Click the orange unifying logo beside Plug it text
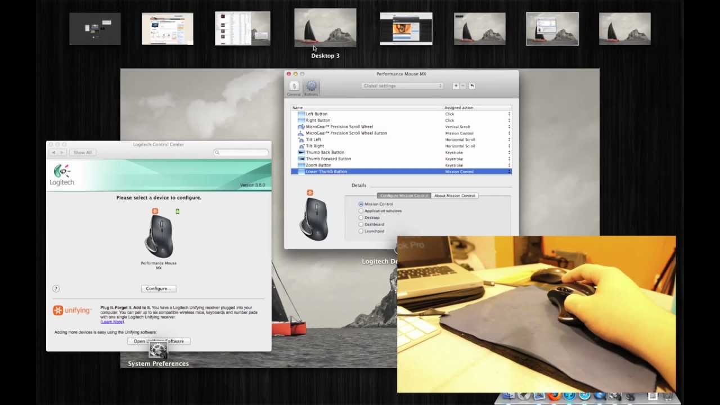720x405 pixels. click(x=72, y=310)
